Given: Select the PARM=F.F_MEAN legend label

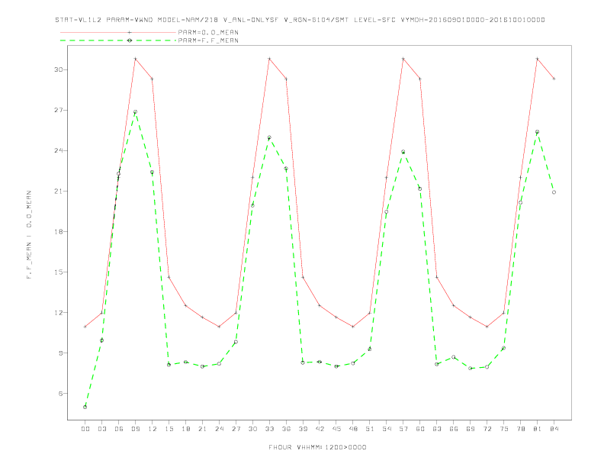Looking at the screenshot, I should [x=208, y=40].
